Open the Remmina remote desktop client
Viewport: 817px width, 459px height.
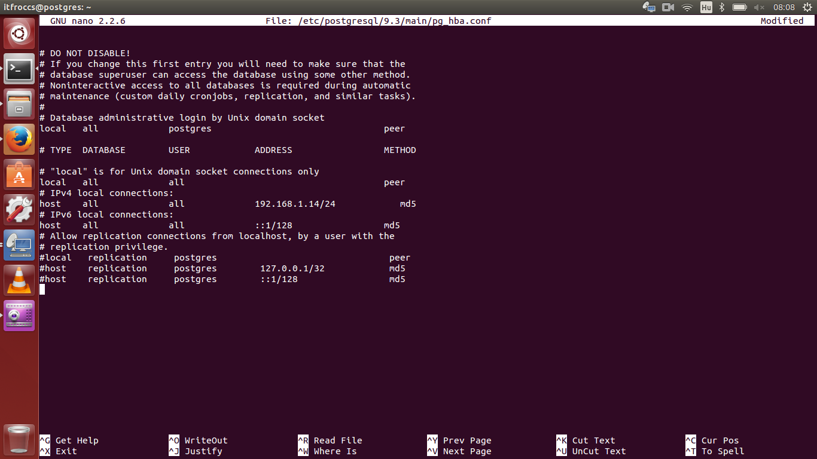pyautogui.click(x=19, y=245)
